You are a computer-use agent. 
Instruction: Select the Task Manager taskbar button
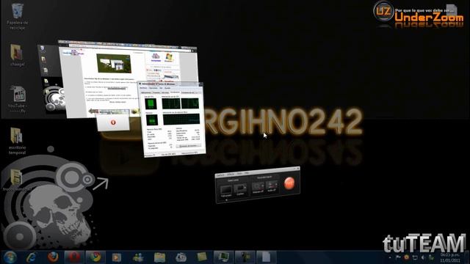coord(223,257)
